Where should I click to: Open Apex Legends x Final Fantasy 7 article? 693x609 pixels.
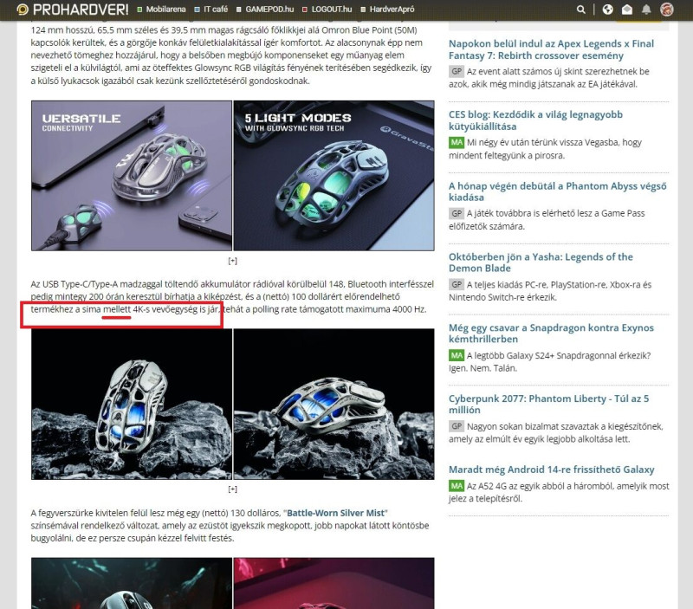pos(551,49)
